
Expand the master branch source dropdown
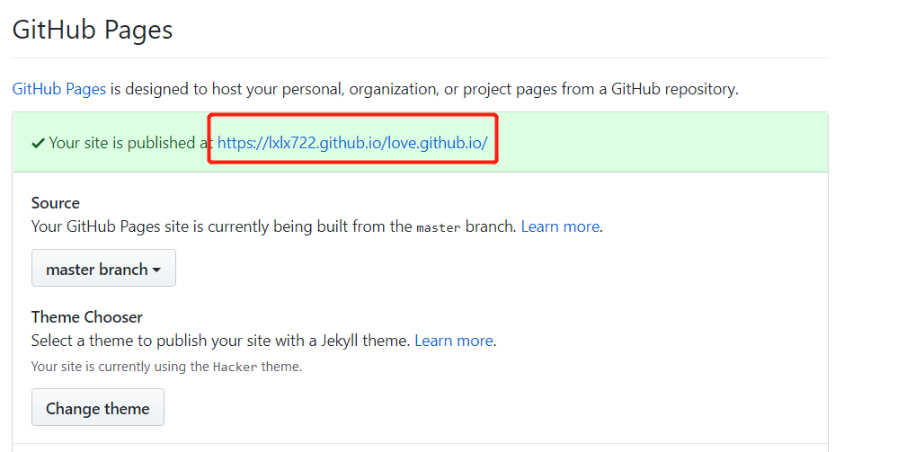tap(104, 269)
